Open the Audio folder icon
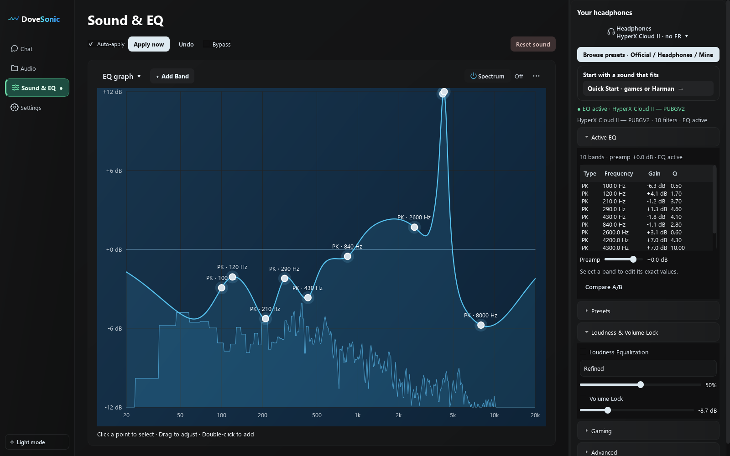The image size is (730, 456). [x=15, y=68]
